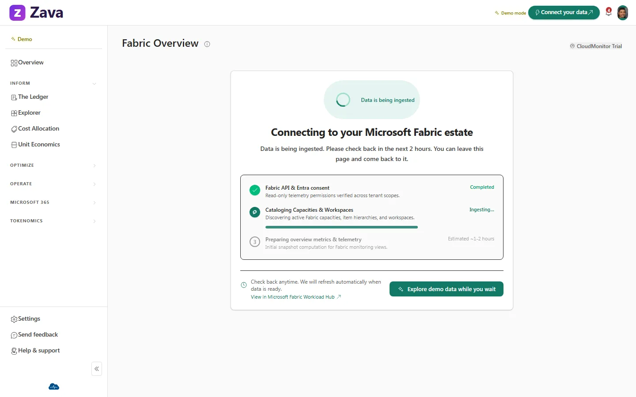Viewport: 636px width, 397px height.
Task: Click the cloud monitor icon at sidebar bottom
Action: pyautogui.click(x=54, y=387)
